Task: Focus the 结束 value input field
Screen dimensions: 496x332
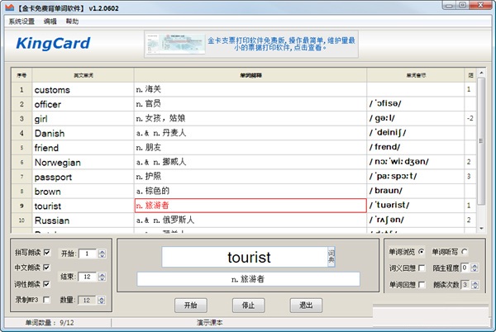Action: tap(88, 277)
